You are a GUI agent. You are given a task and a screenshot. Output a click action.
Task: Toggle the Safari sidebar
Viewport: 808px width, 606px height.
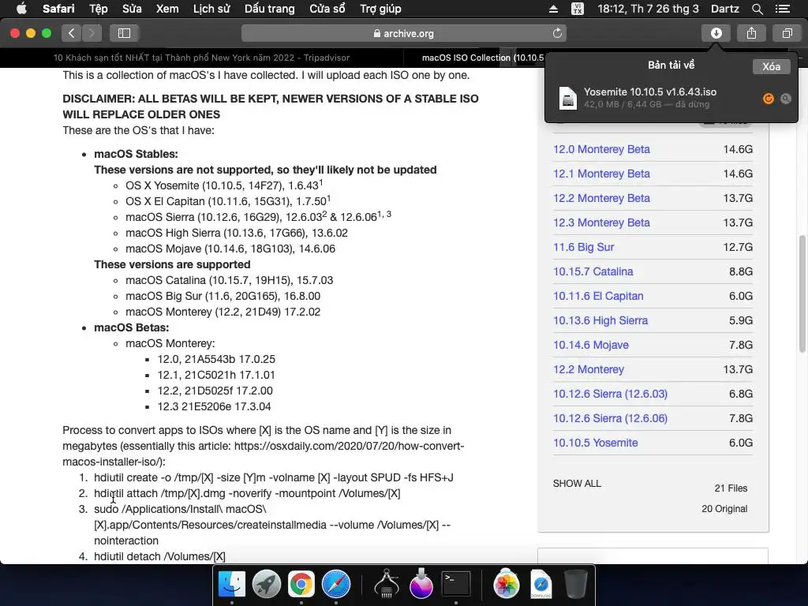(x=124, y=33)
